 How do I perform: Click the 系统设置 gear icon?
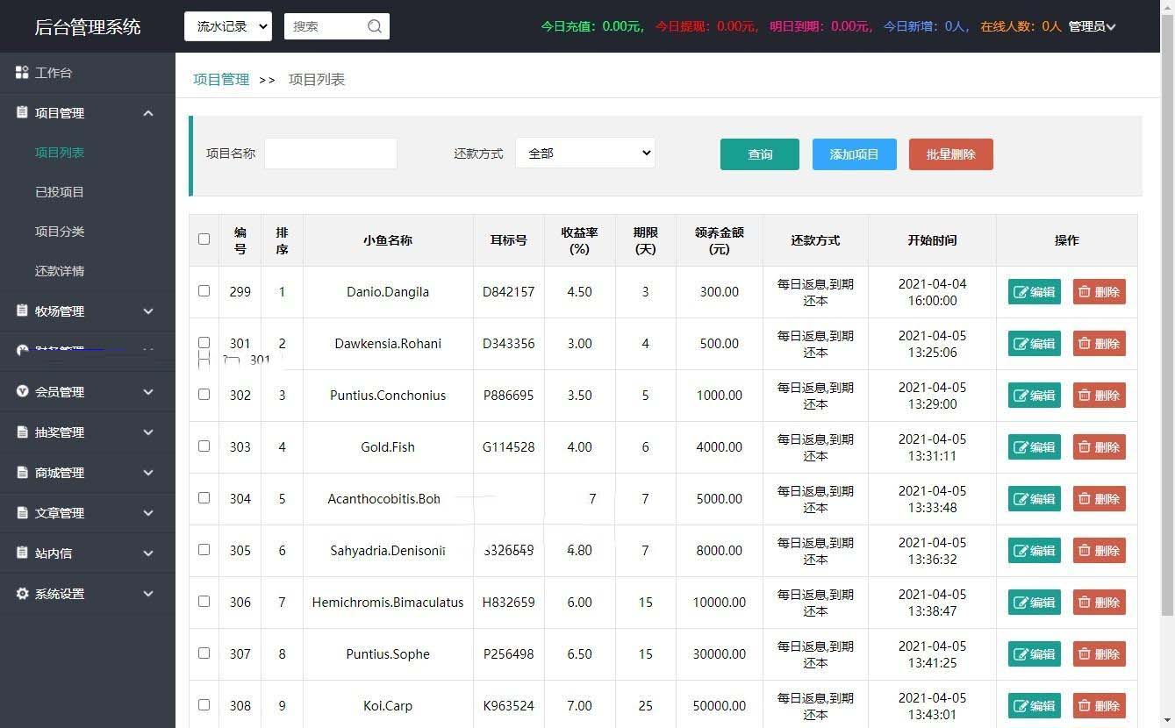click(x=23, y=594)
